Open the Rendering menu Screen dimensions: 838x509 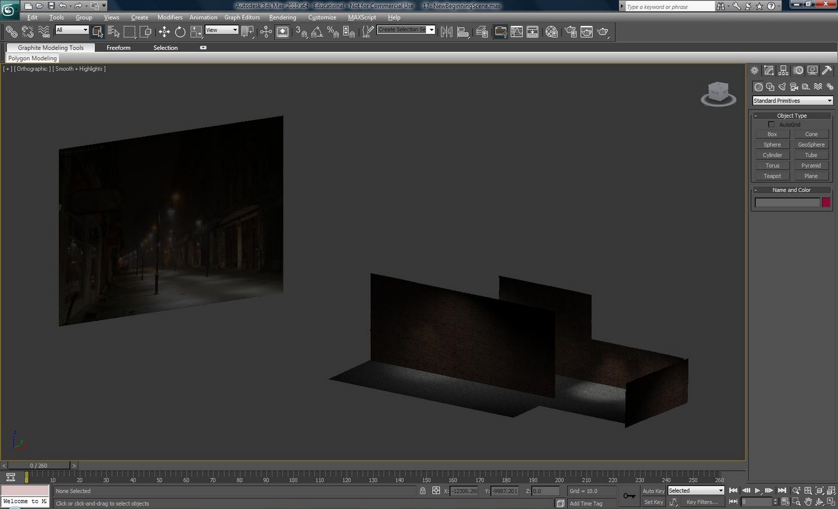[x=282, y=17]
